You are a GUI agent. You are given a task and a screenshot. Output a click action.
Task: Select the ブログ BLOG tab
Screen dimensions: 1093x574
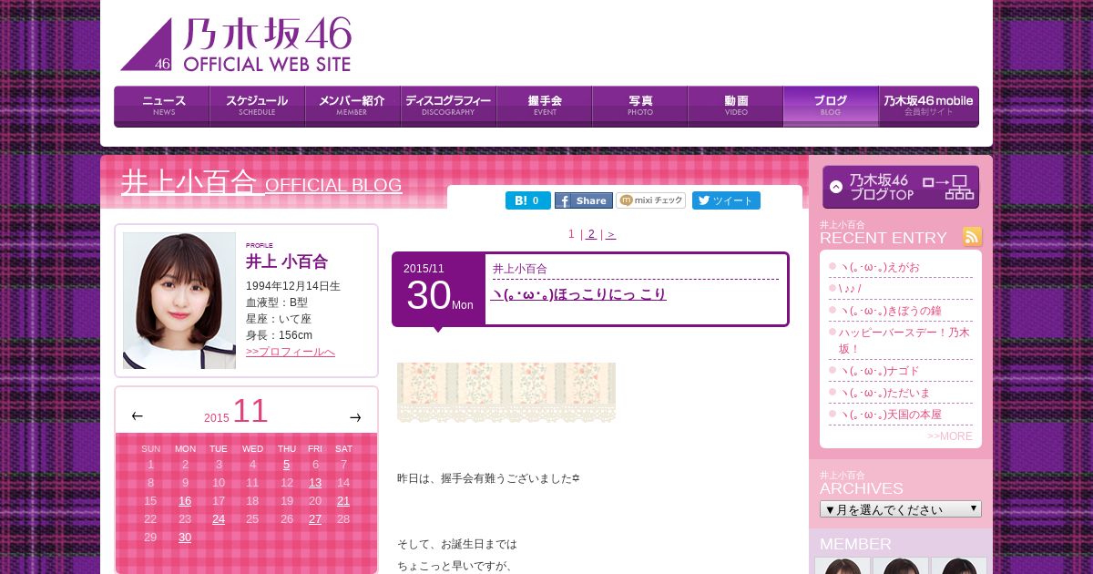pyautogui.click(x=831, y=106)
